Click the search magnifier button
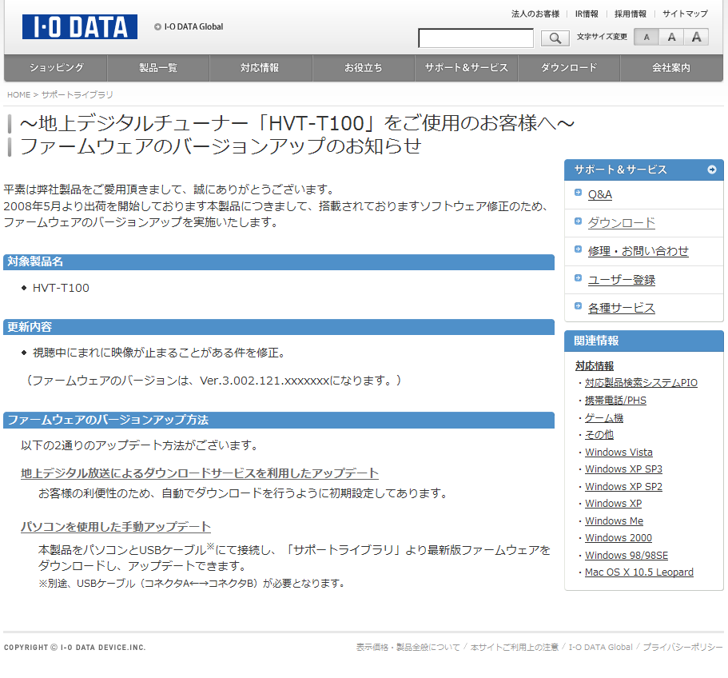728x678 pixels. (x=555, y=38)
